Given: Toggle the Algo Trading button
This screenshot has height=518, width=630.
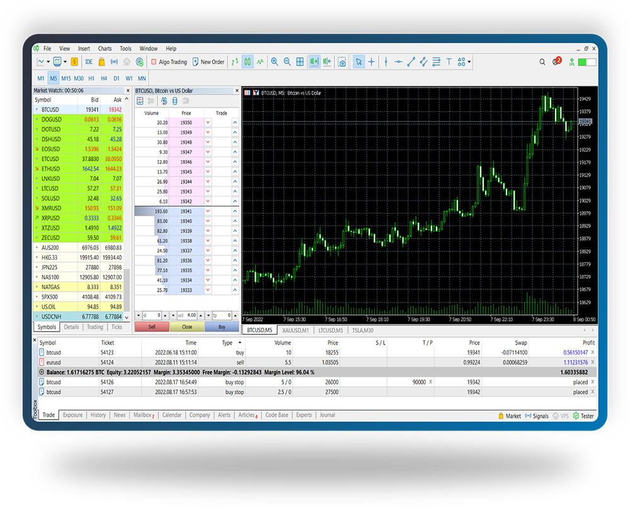Looking at the screenshot, I should [168, 62].
